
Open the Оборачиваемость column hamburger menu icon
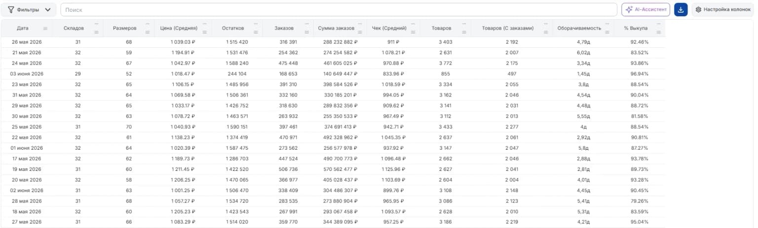tap(607, 33)
